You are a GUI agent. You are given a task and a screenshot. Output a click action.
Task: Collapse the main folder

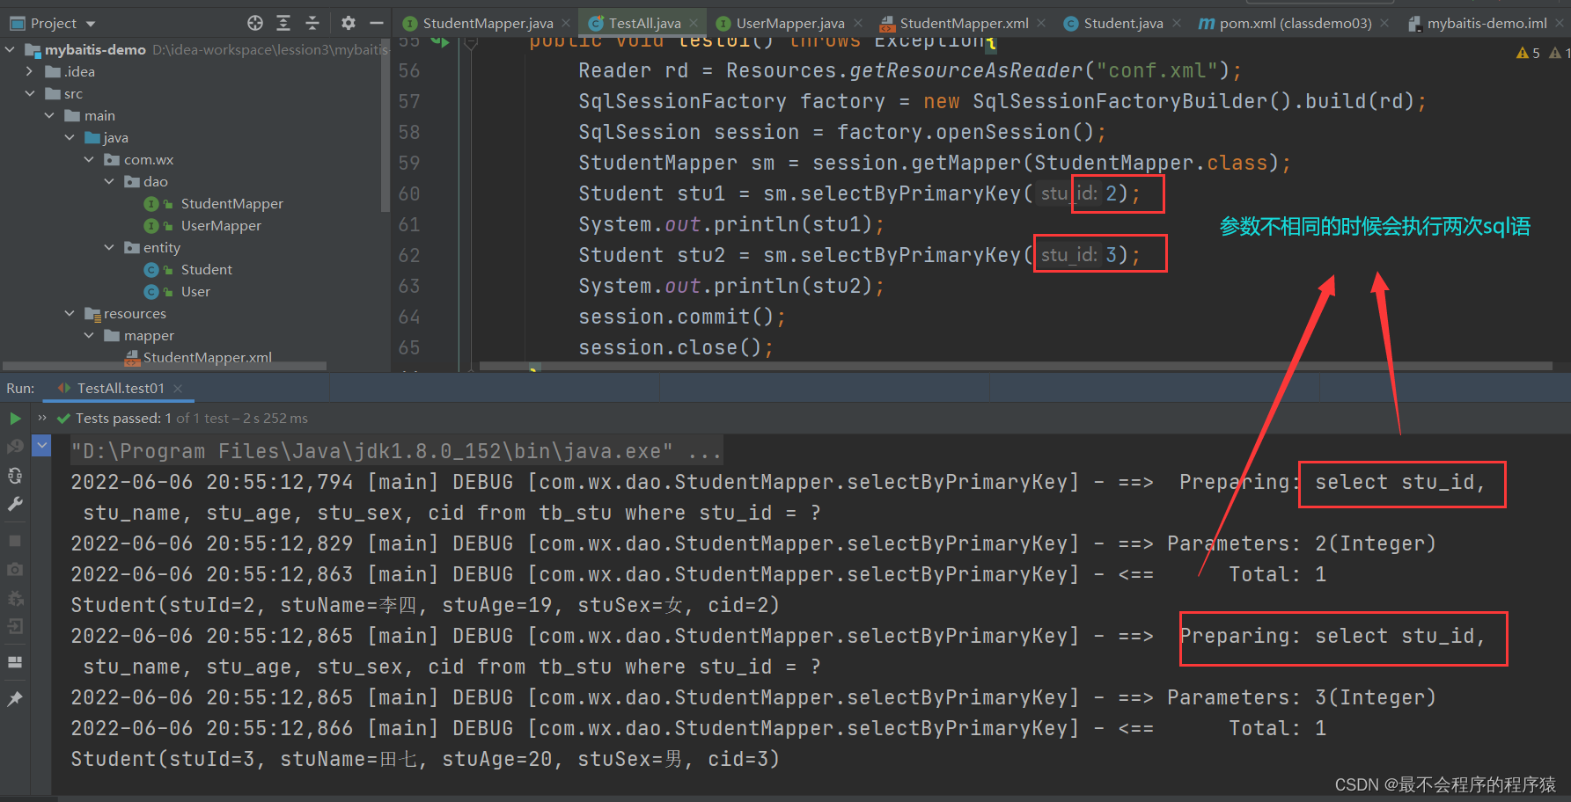50,115
